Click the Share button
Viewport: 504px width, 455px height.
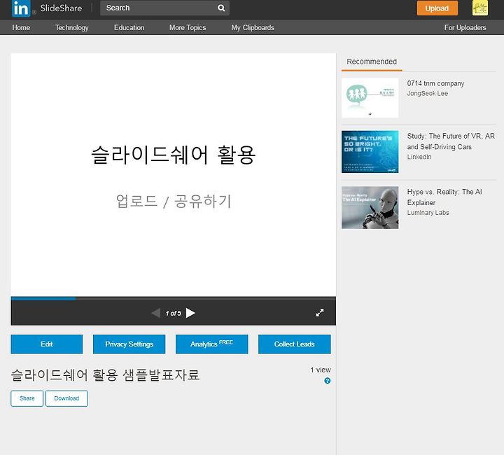27,398
